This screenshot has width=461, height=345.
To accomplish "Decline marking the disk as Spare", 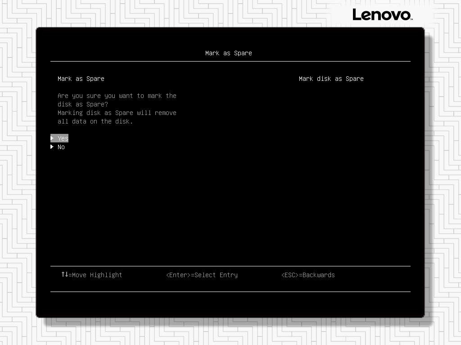I will [61, 147].
